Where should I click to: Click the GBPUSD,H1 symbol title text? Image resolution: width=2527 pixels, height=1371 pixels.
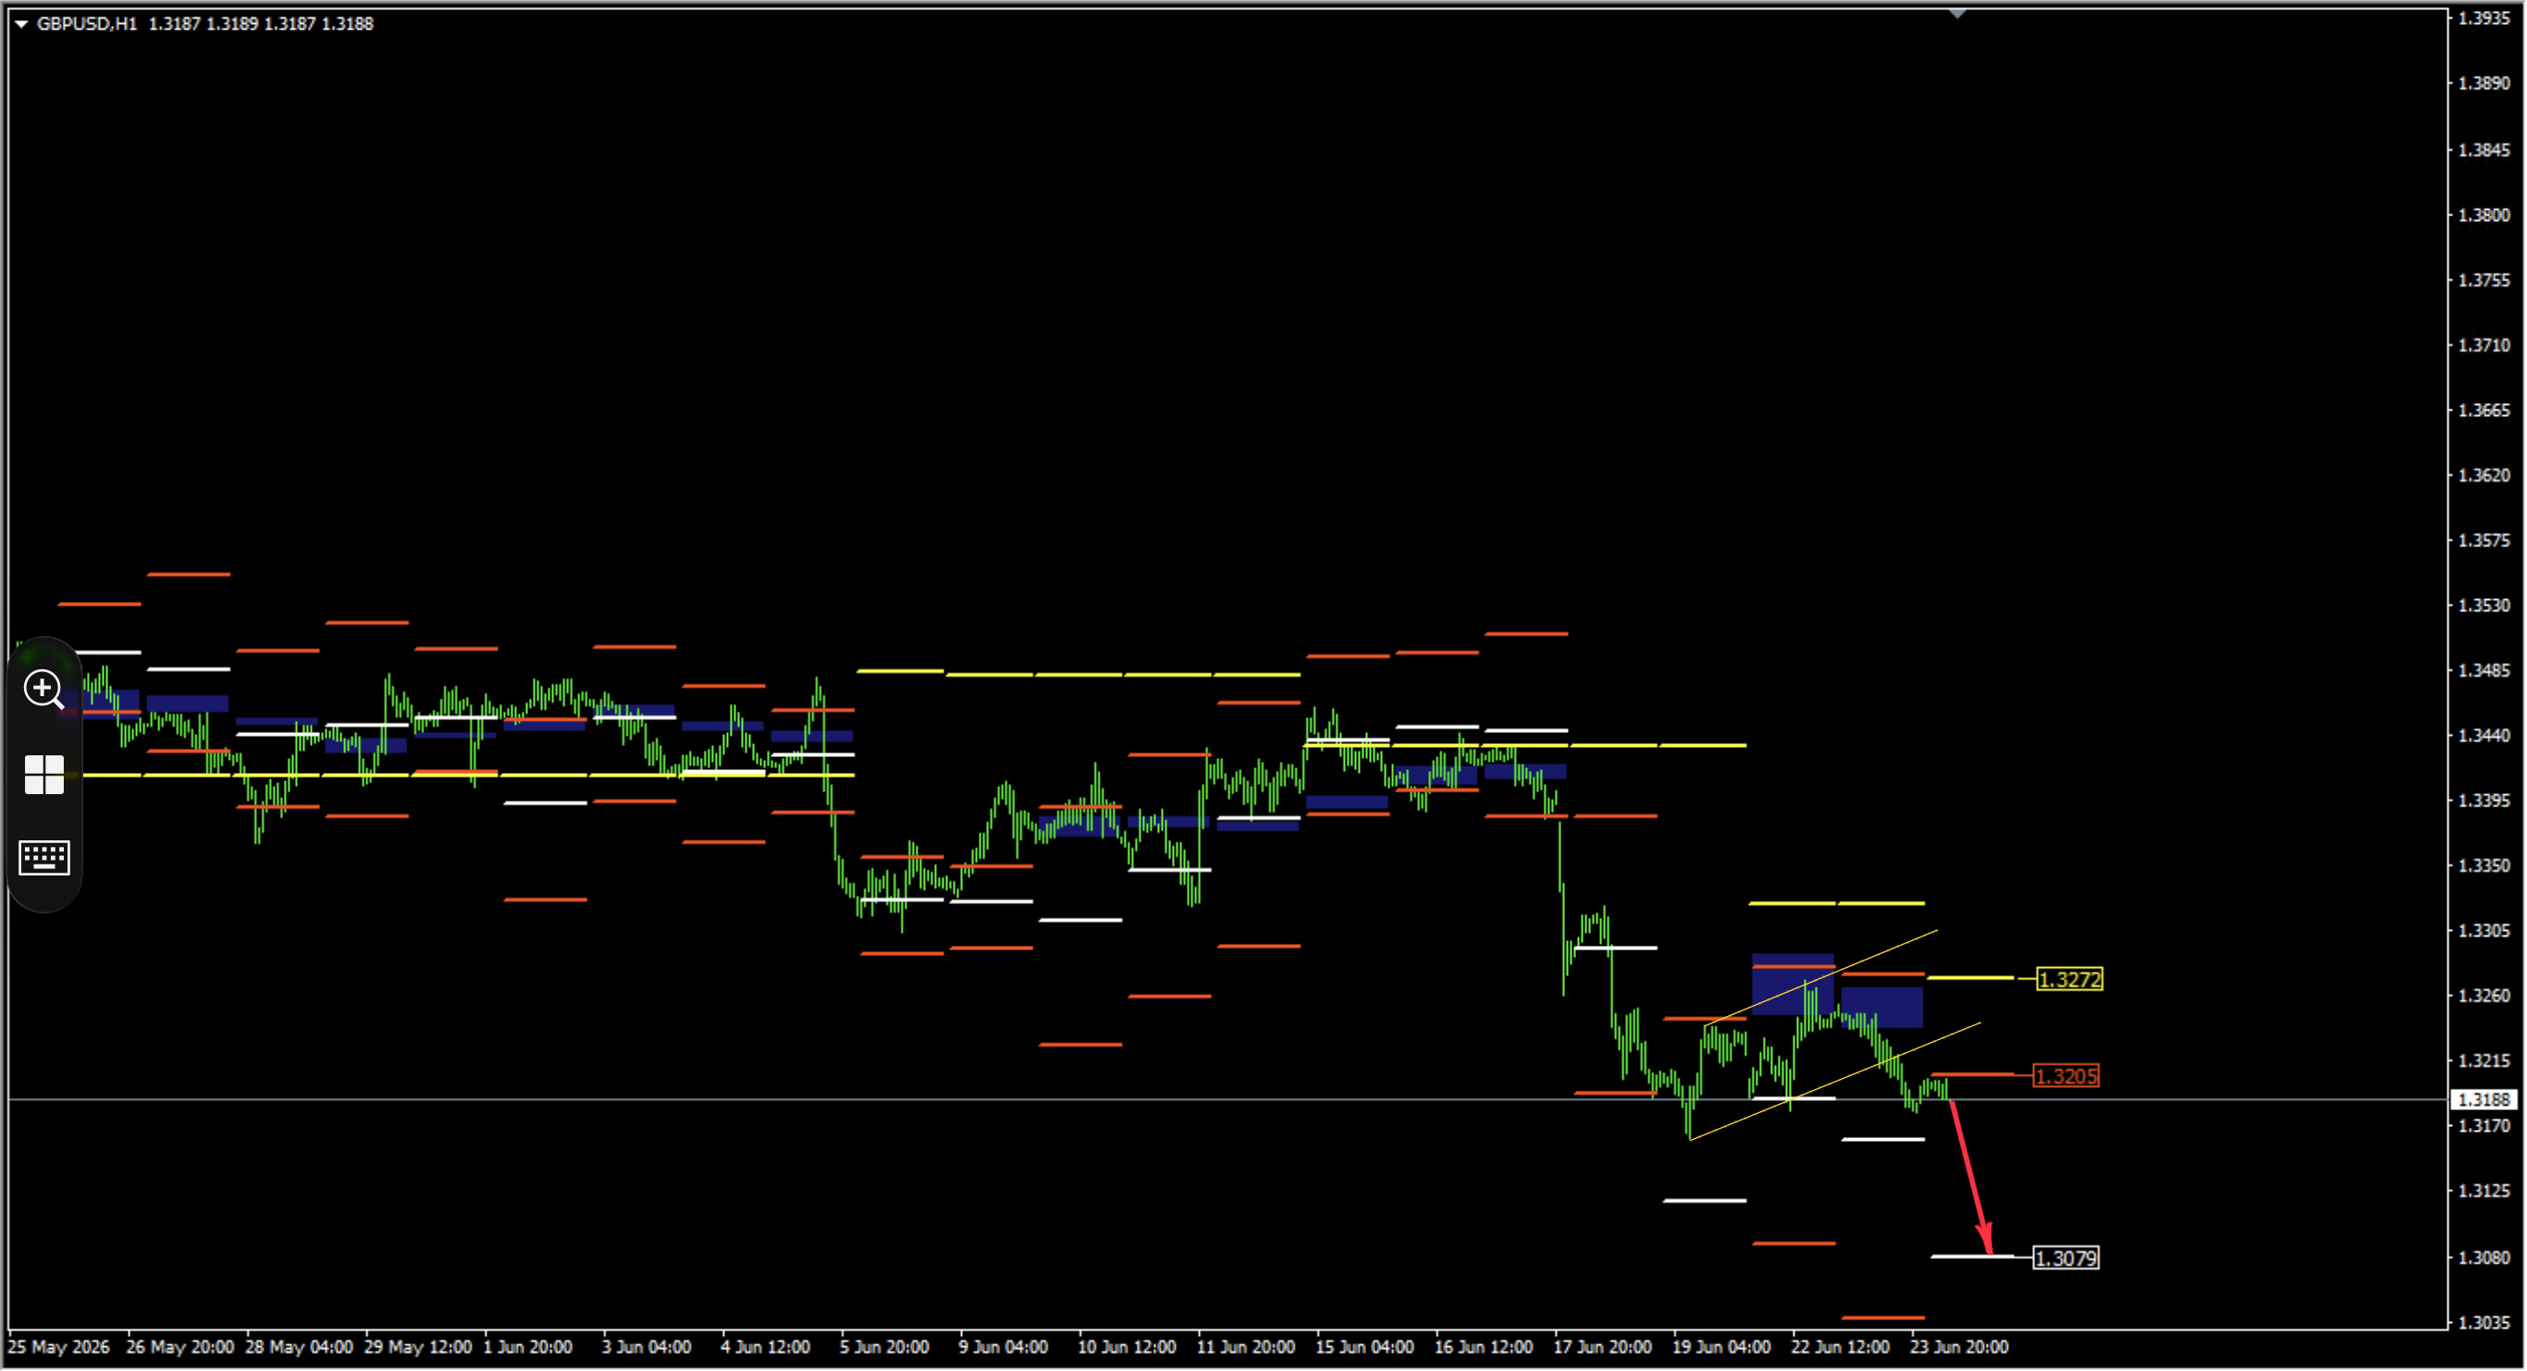pyautogui.click(x=86, y=23)
